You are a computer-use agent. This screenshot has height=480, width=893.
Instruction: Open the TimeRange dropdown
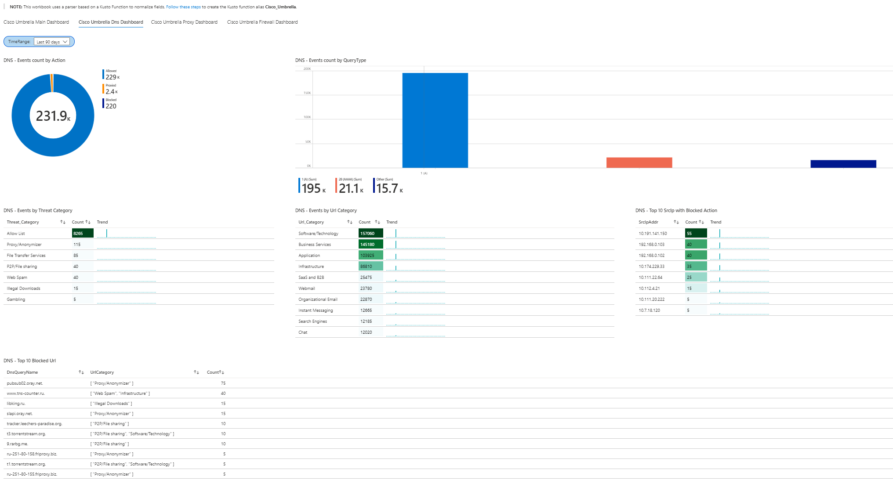[x=52, y=42]
